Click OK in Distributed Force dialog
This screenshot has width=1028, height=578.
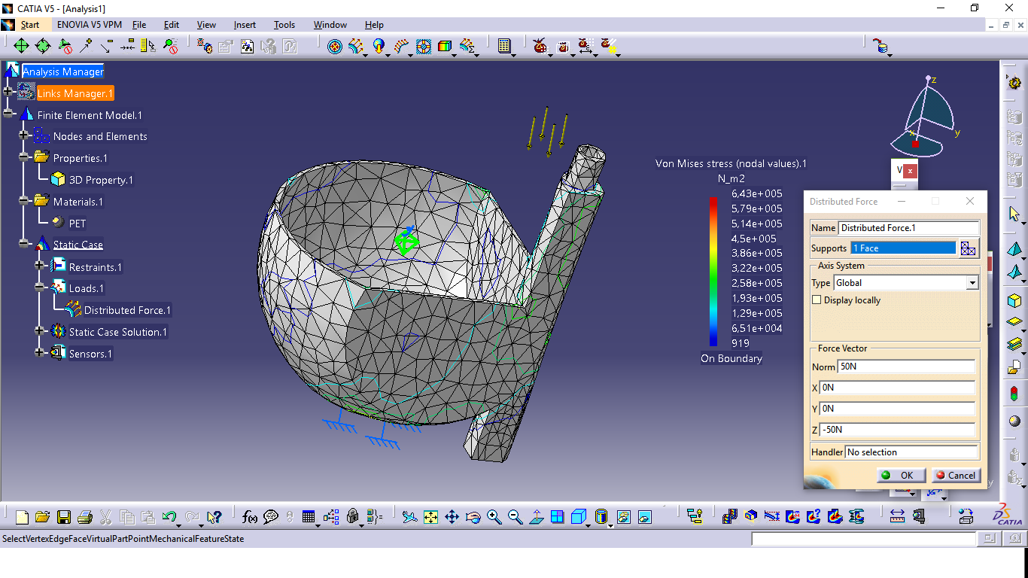click(900, 475)
